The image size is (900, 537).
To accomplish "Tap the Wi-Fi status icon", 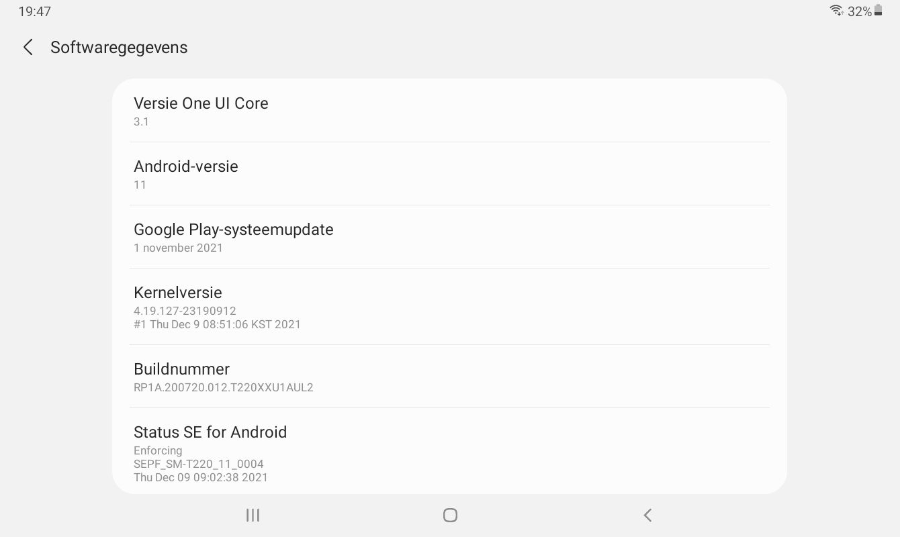I will 836,11.
